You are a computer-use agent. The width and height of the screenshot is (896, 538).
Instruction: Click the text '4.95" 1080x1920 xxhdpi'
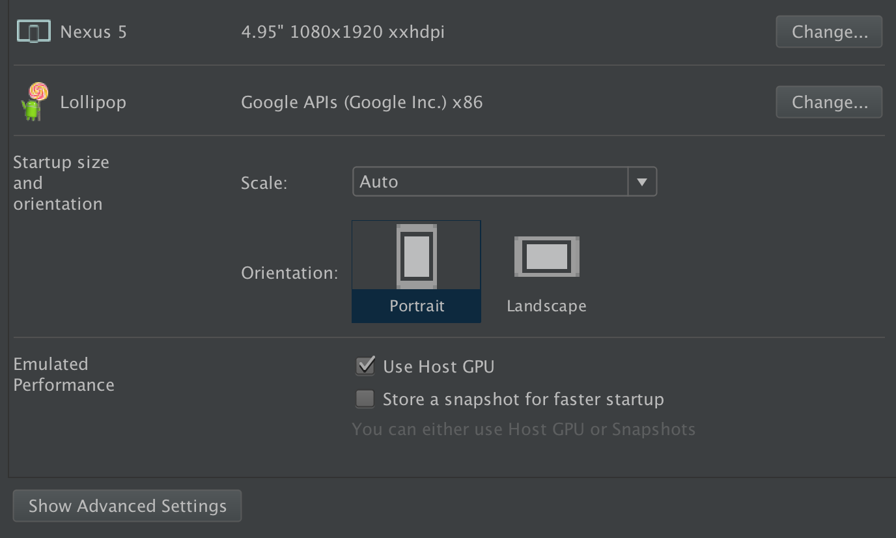click(x=343, y=32)
